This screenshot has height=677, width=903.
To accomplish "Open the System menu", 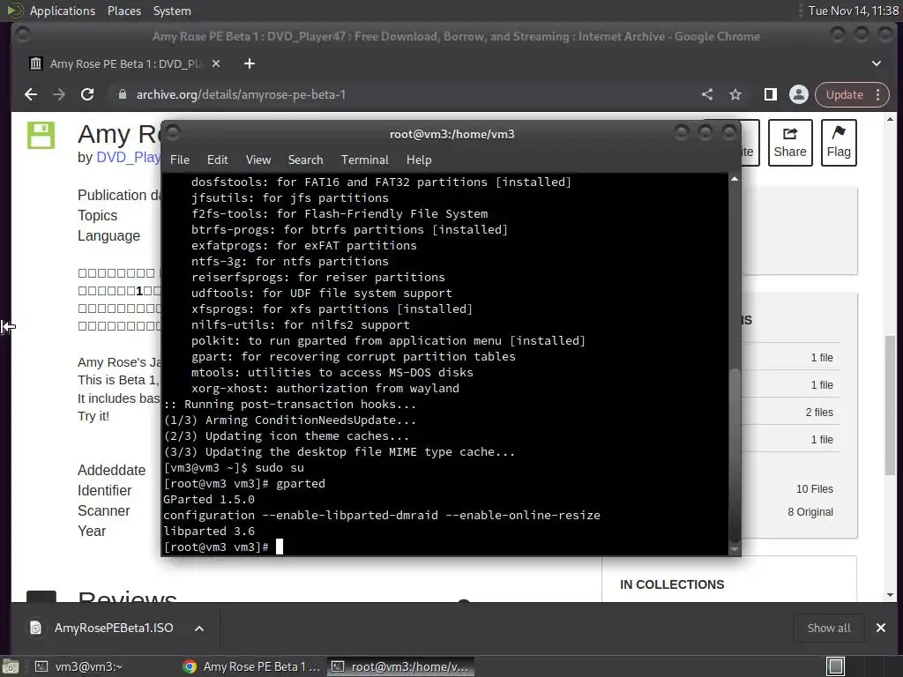I will pos(172,11).
